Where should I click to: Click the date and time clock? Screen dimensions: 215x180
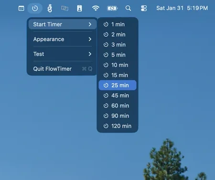pos(182,8)
